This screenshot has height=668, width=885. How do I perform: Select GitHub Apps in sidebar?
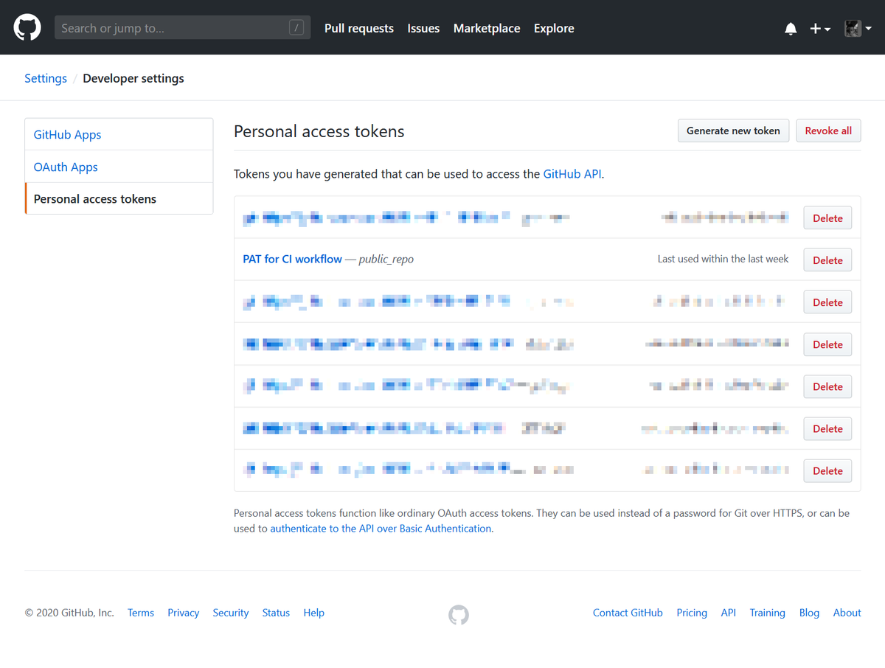(x=119, y=134)
